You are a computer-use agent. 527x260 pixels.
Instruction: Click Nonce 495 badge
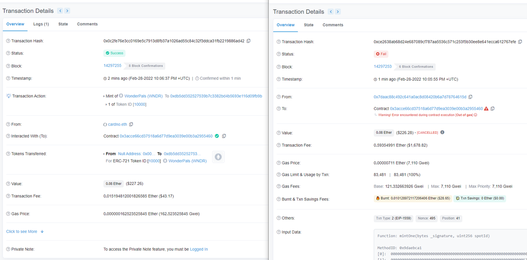426,218
